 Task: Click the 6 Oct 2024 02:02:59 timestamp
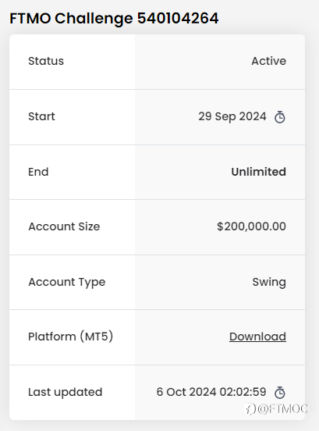[x=211, y=392]
